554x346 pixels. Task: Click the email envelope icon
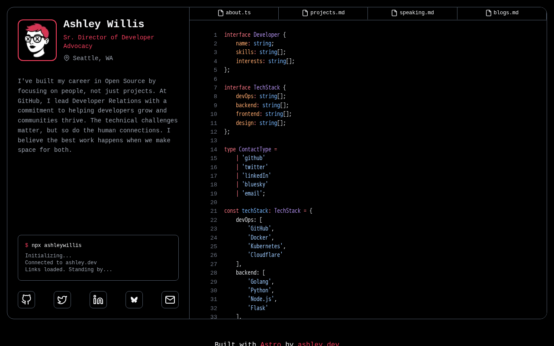170,300
